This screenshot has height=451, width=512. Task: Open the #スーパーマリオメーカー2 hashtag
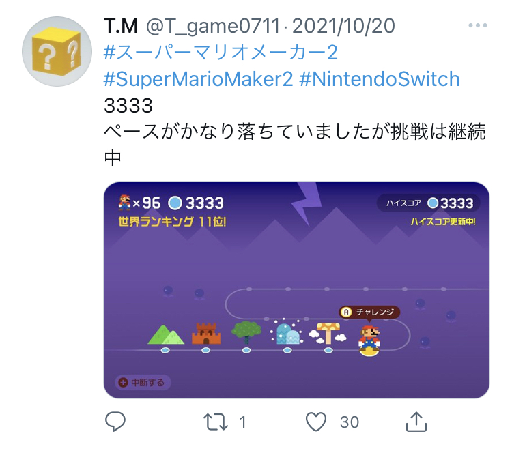[x=221, y=53]
